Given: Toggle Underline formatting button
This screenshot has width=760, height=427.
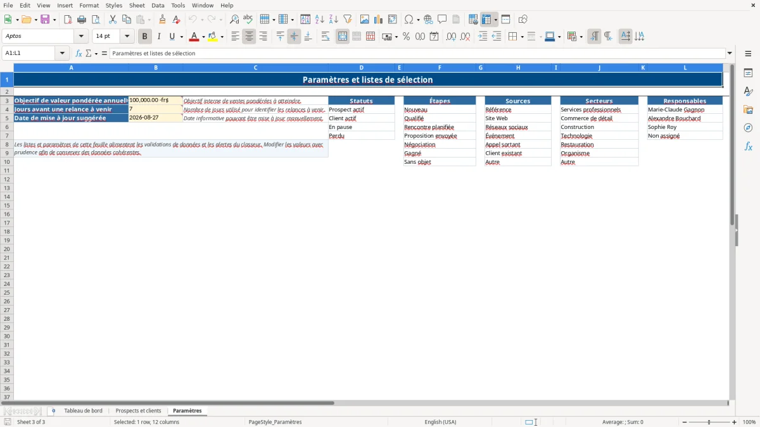Looking at the screenshot, I should pos(172,37).
